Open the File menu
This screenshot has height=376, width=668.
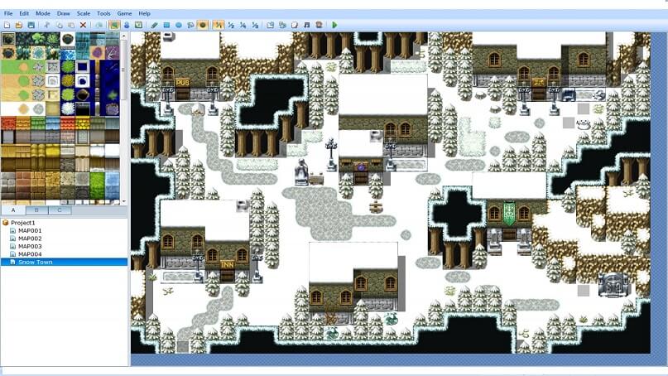[8, 13]
